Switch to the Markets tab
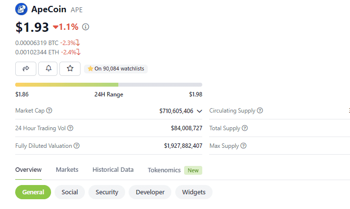The width and height of the screenshot is (350, 209). (x=67, y=170)
